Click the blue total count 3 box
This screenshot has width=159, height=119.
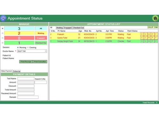pos(19,29)
